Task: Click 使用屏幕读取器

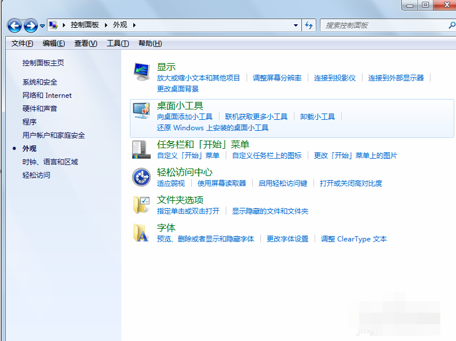Action: (x=221, y=184)
